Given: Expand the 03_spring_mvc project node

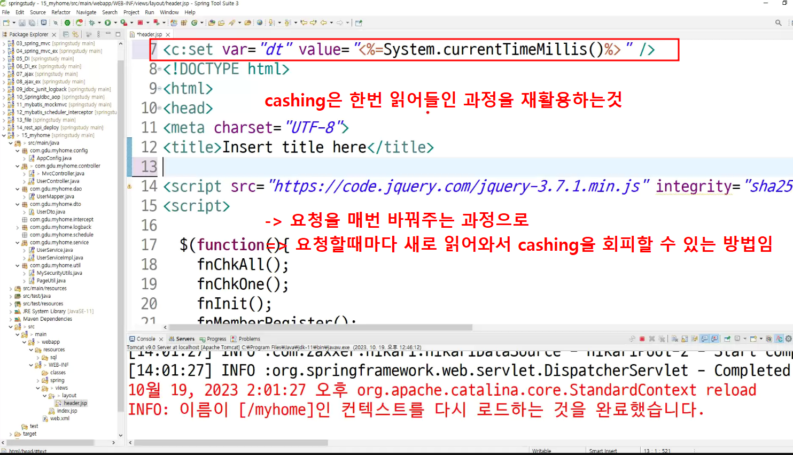Looking at the screenshot, I should point(4,43).
